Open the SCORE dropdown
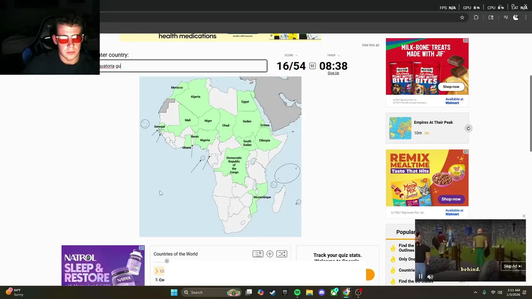Image resolution: width=532 pixels, height=299 pixels. [291, 55]
